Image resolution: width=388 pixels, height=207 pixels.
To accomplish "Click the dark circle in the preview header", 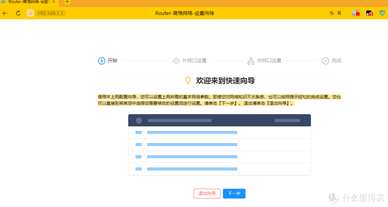I will coord(139,120).
